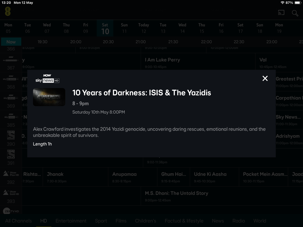Image resolution: width=303 pixels, height=227 pixels.
Task: Select channel 368 Sky History logo
Action: click(x=11, y=78)
